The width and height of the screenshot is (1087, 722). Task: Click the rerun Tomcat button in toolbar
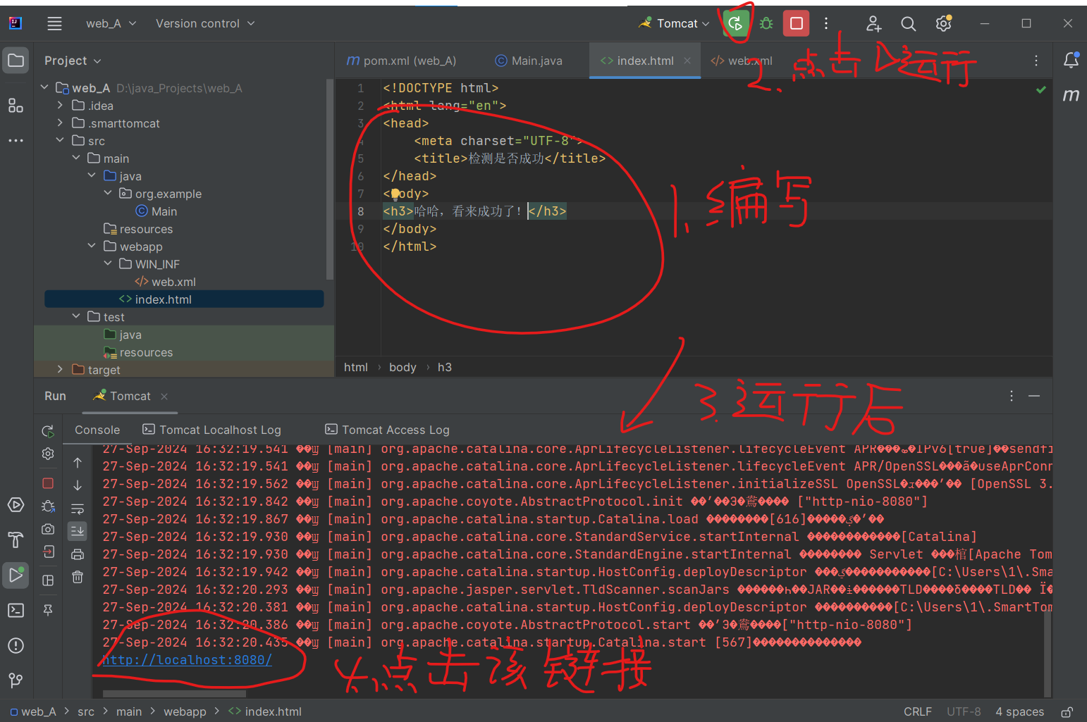(735, 23)
